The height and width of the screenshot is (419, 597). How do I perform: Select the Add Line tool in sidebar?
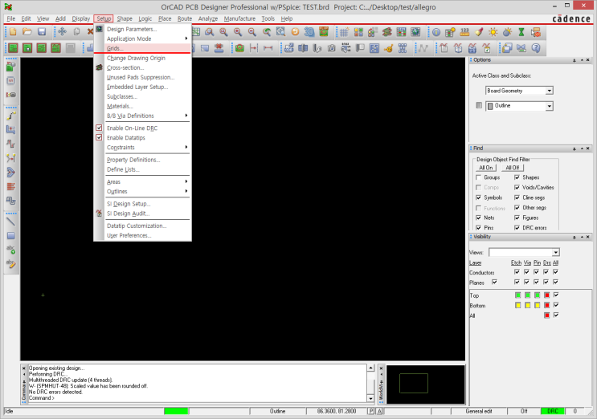coord(11,221)
